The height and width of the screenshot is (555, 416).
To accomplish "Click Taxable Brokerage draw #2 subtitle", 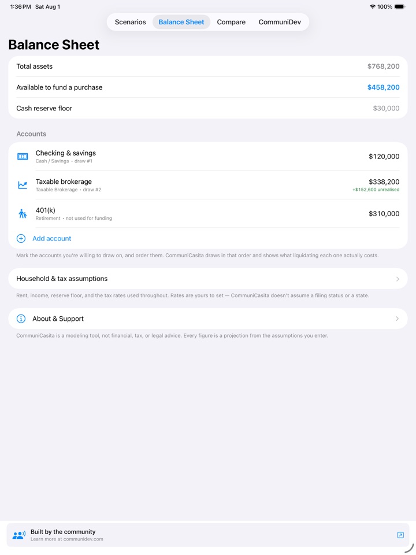I will [x=68, y=190].
